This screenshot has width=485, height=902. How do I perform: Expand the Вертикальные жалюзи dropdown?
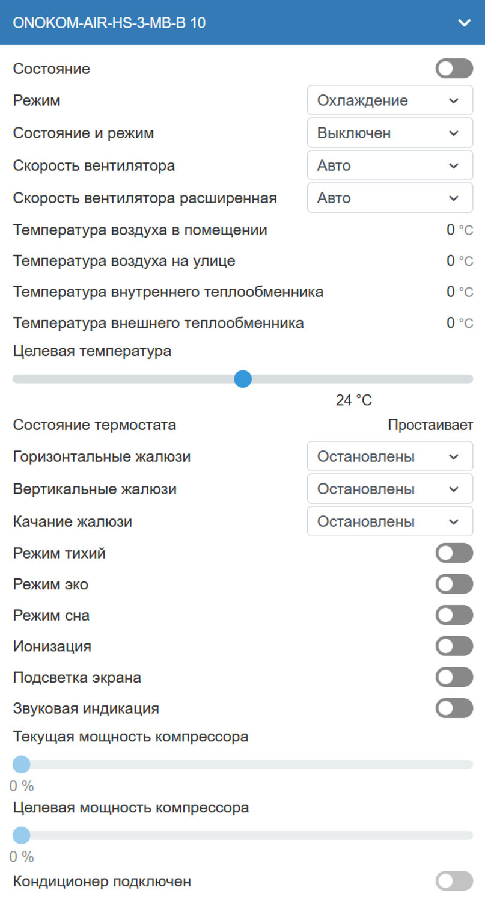(389, 489)
